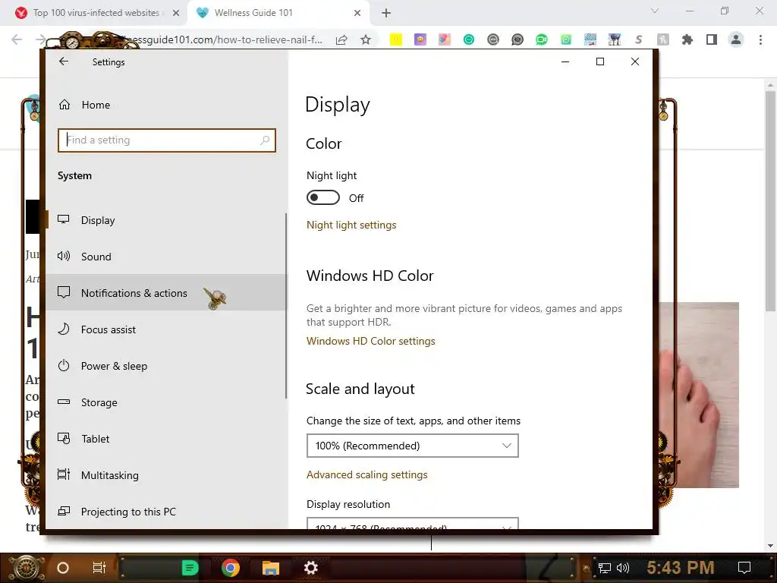Click the network icon in system tray
This screenshot has width=777, height=583.
point(605,568)
